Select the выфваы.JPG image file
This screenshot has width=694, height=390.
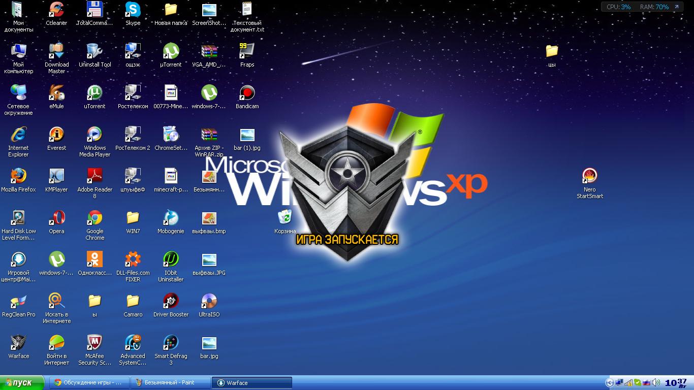[209, 264]
